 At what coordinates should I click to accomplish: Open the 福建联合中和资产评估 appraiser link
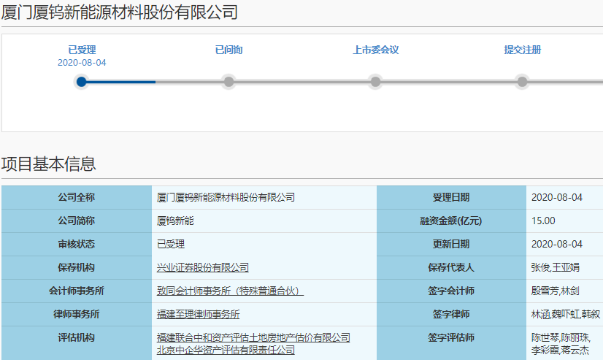click(x=253, y=338)
